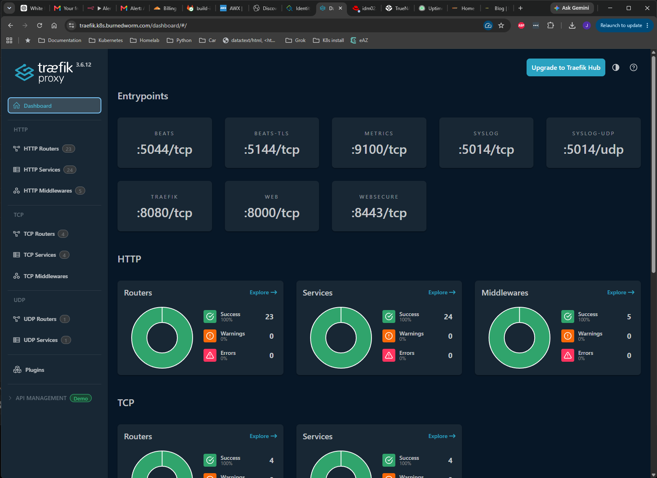Viewport: 657px width, 478px height.
Task: Open the AdBlock Plus extension icon
Action: [x=521, y=25]
